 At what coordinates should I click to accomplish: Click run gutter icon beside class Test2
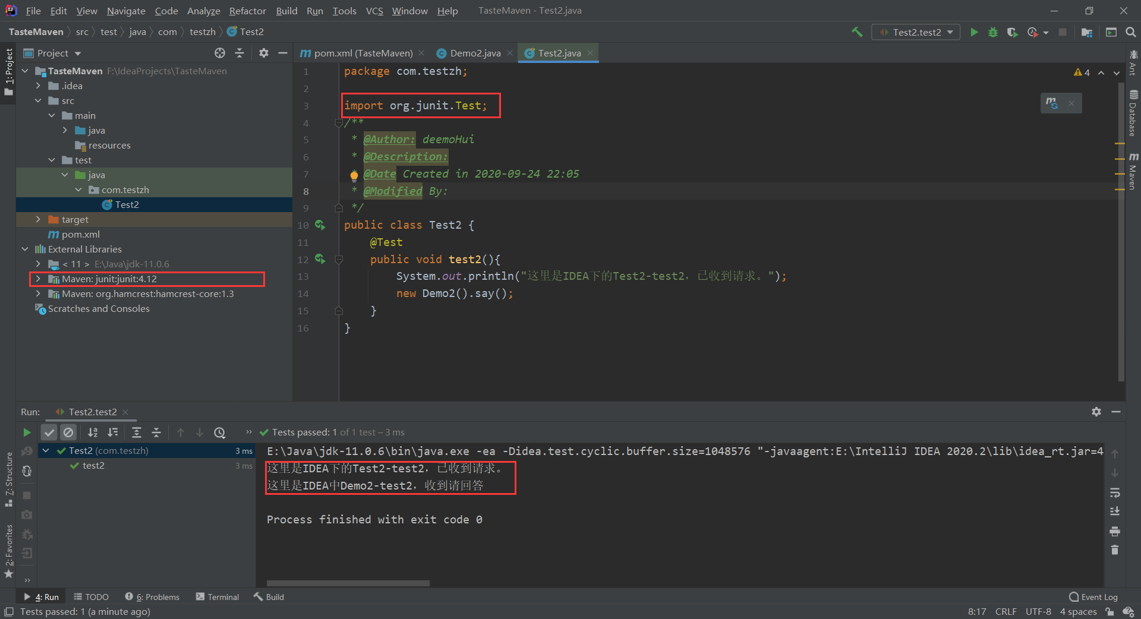[x=320, y=225]
